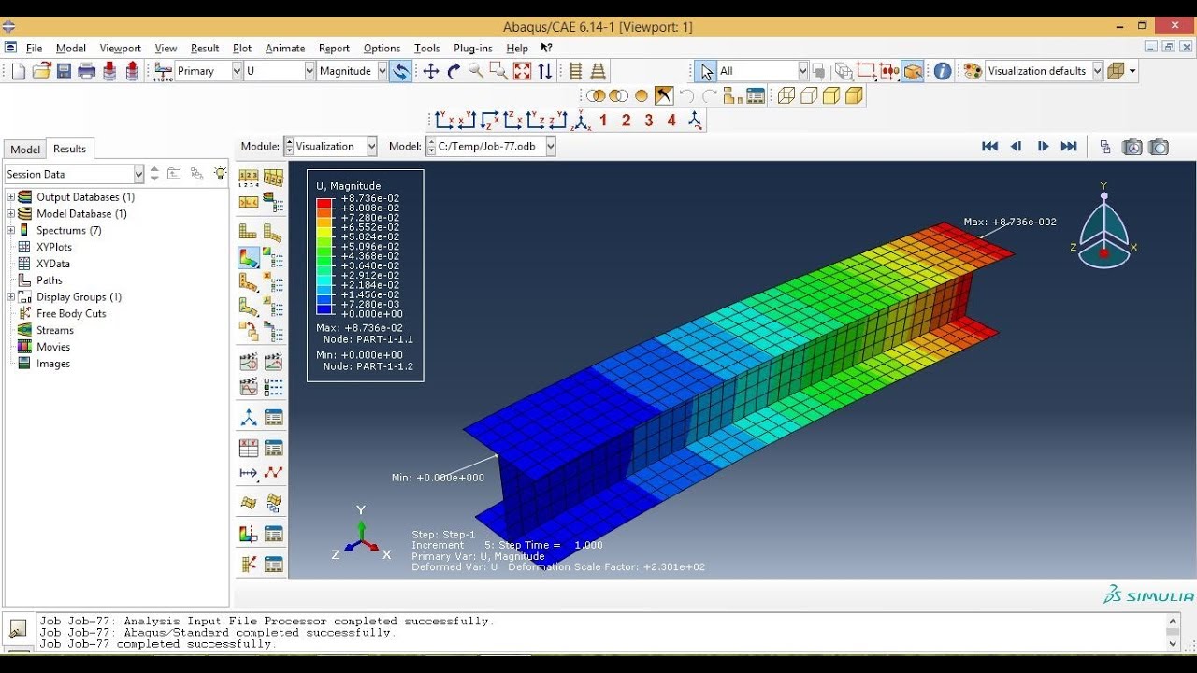Click Animate Scale Factor icon
The image size is (1197, 673).
[x=249, y=362]
